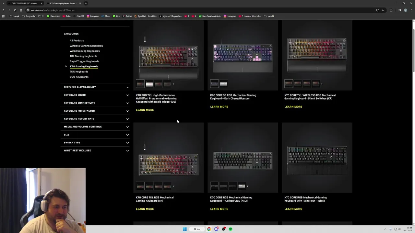Click install app icon in address bar
Screen dimensions: 415x233
click(377, 10)
